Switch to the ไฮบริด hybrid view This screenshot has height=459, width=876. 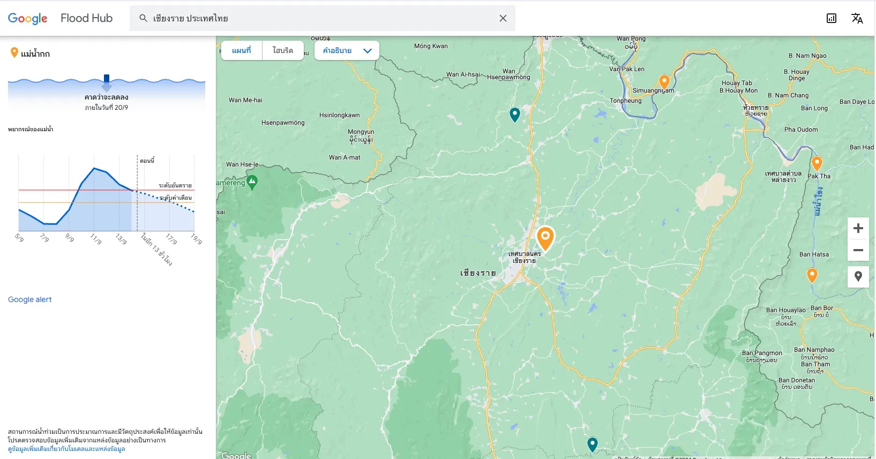[283, 50]
